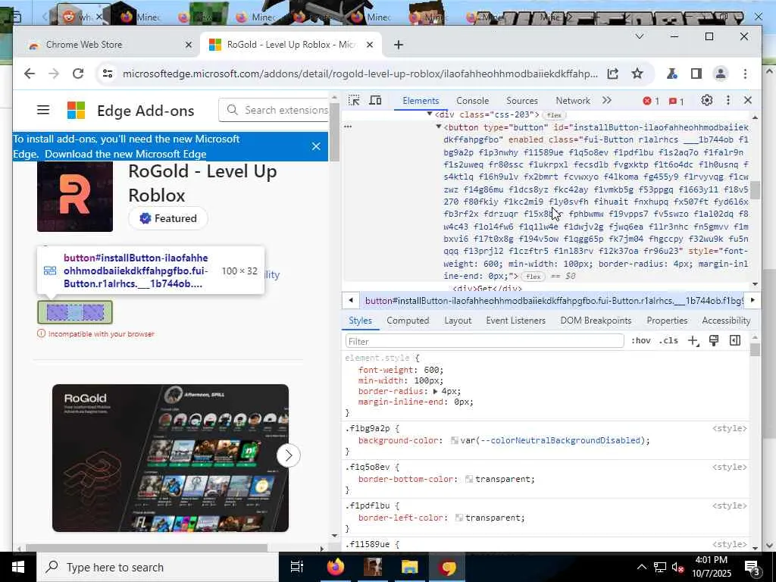Click the Search extensions field
Screen dimensions: 776x582
pos(274,110)
